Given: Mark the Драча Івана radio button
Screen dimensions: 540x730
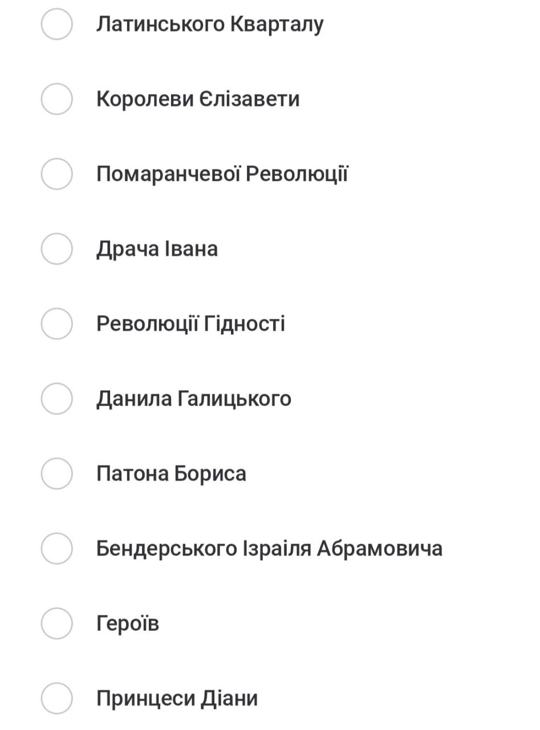Looking at the screenshot, I should coord(56,249).
